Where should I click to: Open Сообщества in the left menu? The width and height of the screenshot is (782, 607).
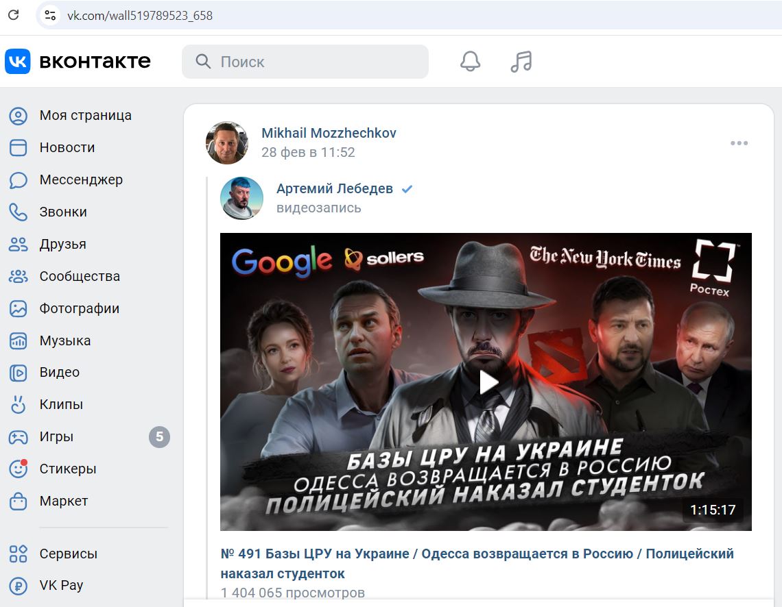[80, 276]
